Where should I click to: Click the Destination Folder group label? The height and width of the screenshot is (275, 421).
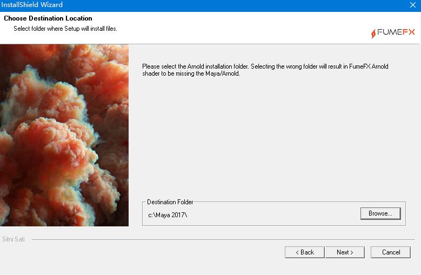pyautogui.click(x=170, y=202)
